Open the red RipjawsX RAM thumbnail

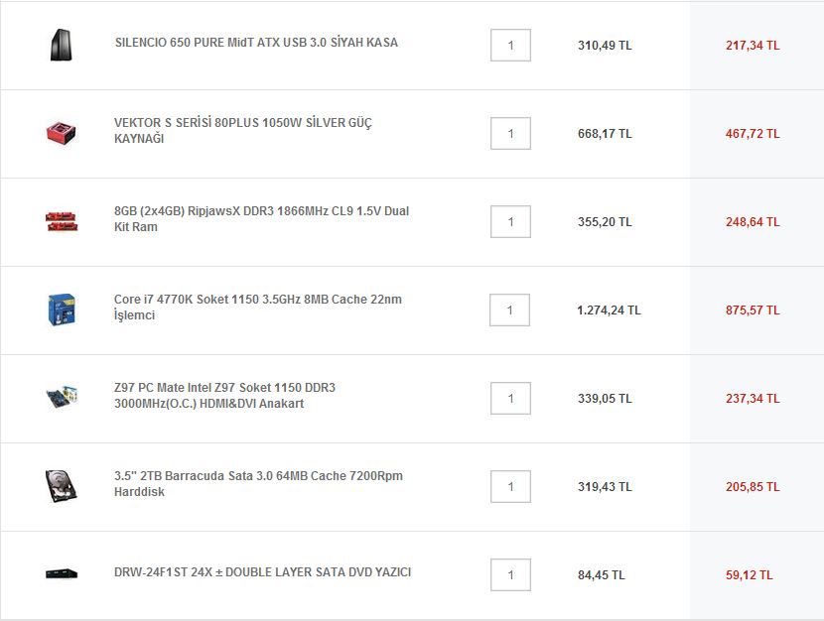pos(62,221)
